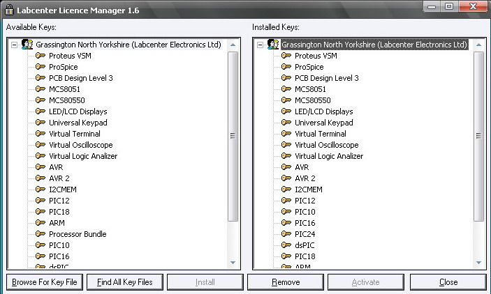Select PIC16 in Available Keys list
Image resolution: width=491 pixels, height=294 pixels.
pyautogui.click(x=59, y=256)
